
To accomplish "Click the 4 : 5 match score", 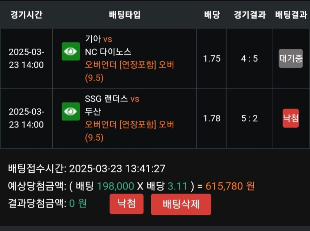I will tap(249, 59).
